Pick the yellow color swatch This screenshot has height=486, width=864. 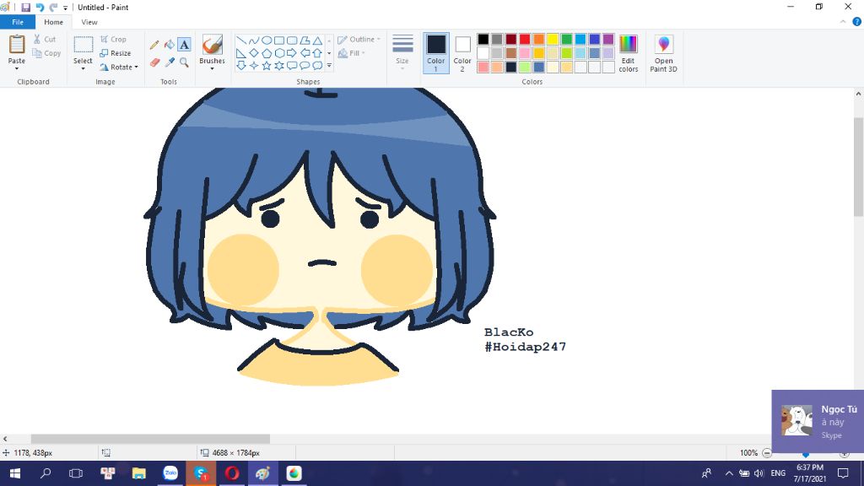click(x=553, y=39)
